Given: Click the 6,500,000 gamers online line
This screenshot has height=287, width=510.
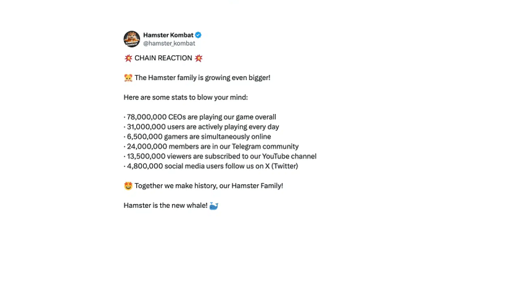Looking at the screenshot, I should tap(197, 137).
